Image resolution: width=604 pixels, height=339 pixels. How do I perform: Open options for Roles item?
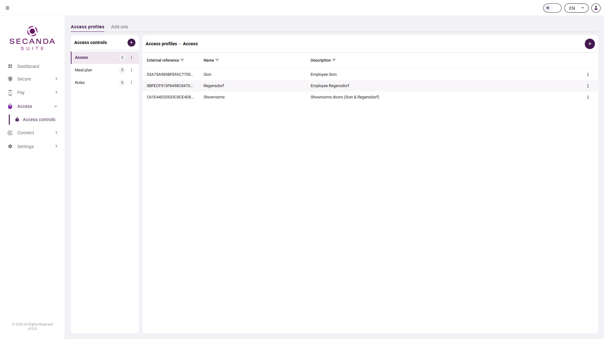pyautogui.click(x=131, y=83)
